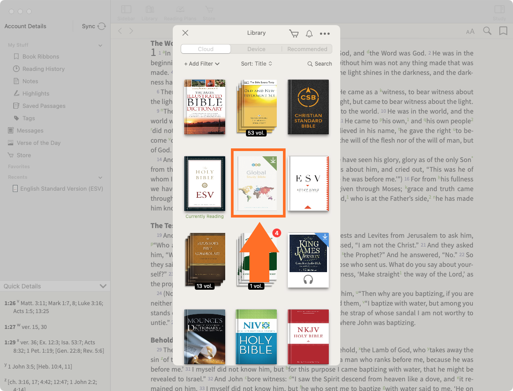513x391 pixels.
Task: Open the King James Version audio Bible
Action: click(x=308, y=260)
